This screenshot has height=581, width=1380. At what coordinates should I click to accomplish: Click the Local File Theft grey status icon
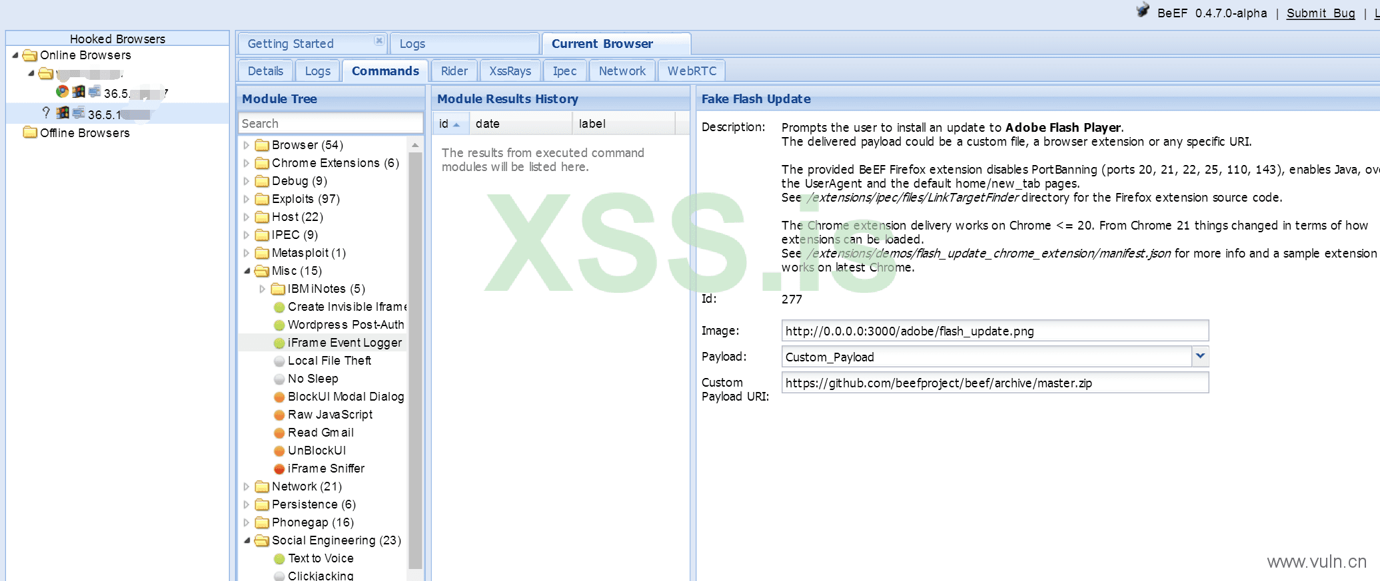[x=279, y=361]
